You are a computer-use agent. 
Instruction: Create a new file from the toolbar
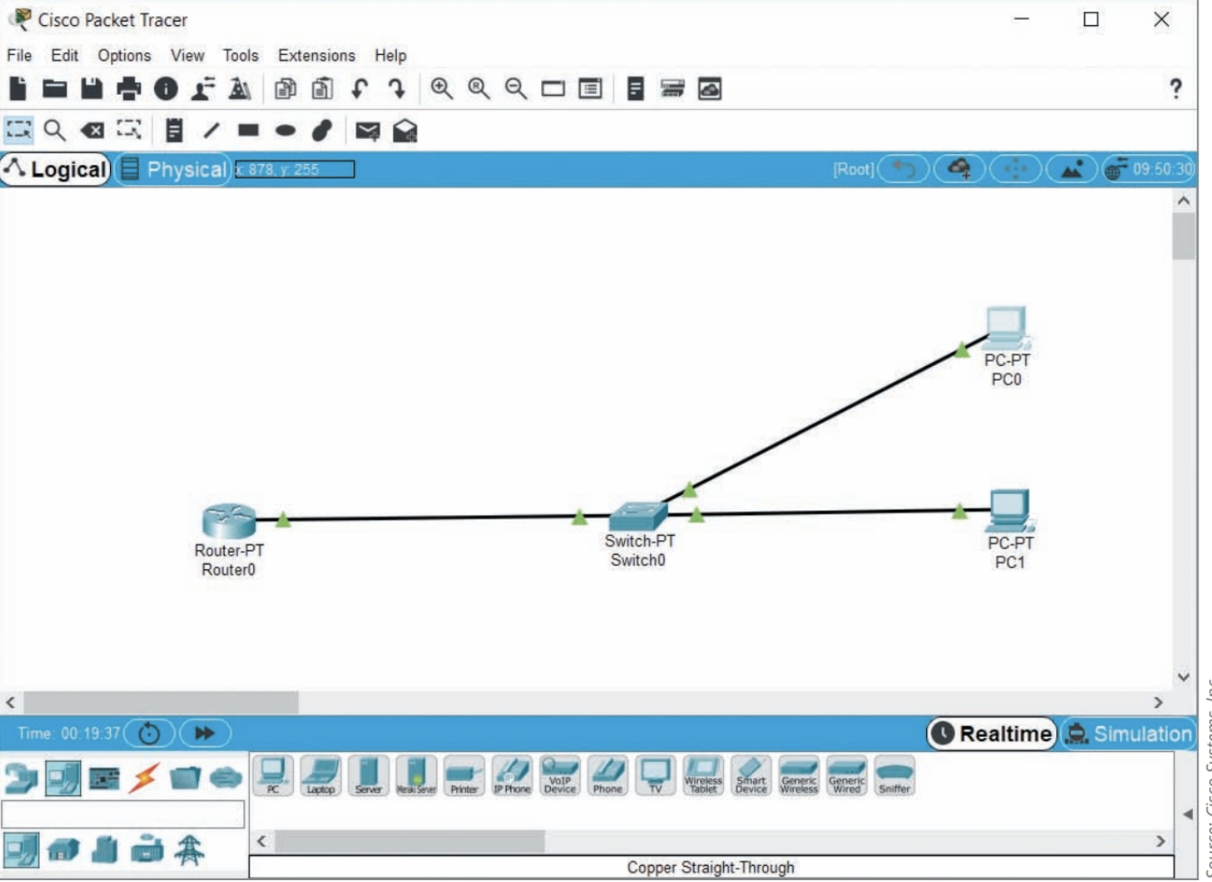(17, 88)
